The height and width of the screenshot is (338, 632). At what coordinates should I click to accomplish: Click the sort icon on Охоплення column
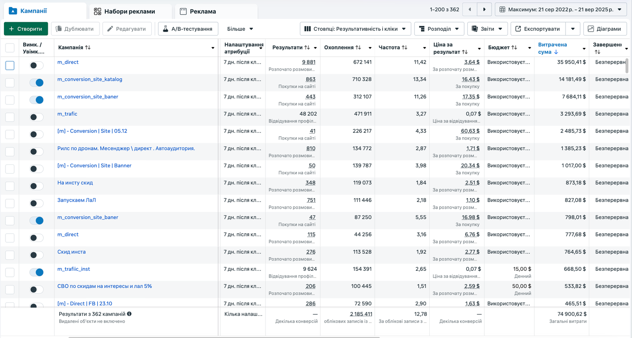point(358,47)
